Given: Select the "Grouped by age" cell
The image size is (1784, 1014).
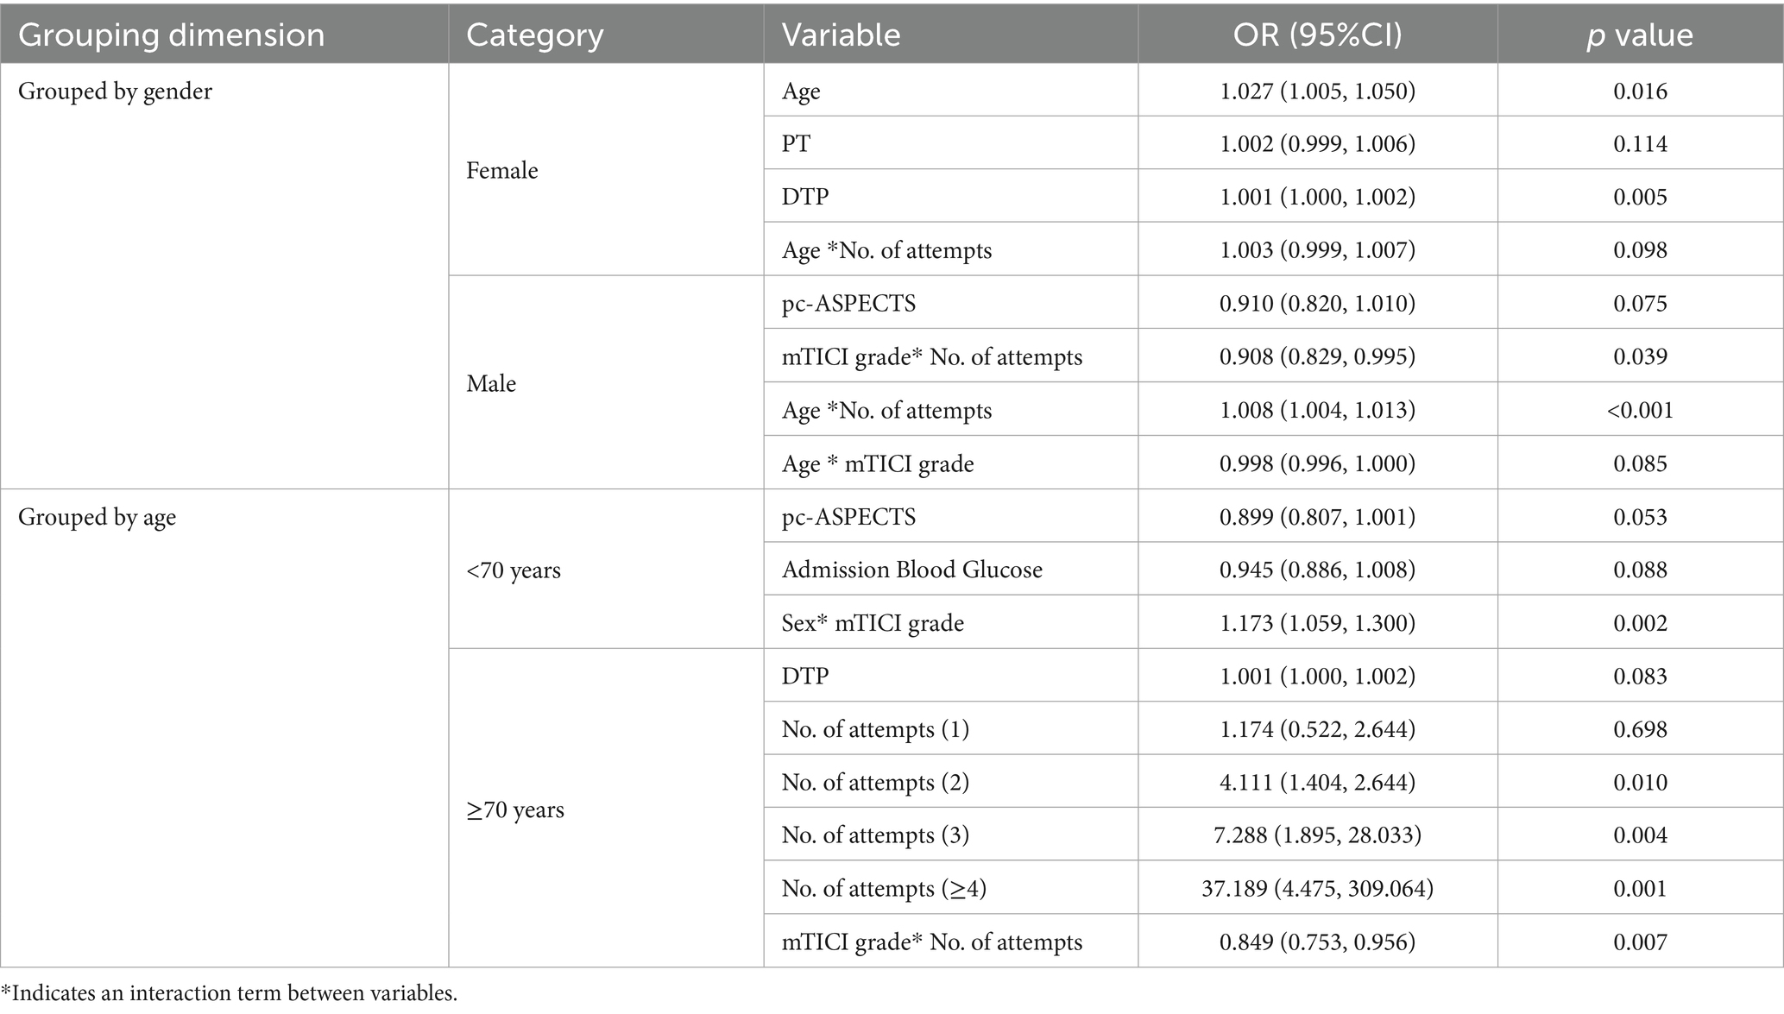Looking at the screenshot, I should pos(97,518).
